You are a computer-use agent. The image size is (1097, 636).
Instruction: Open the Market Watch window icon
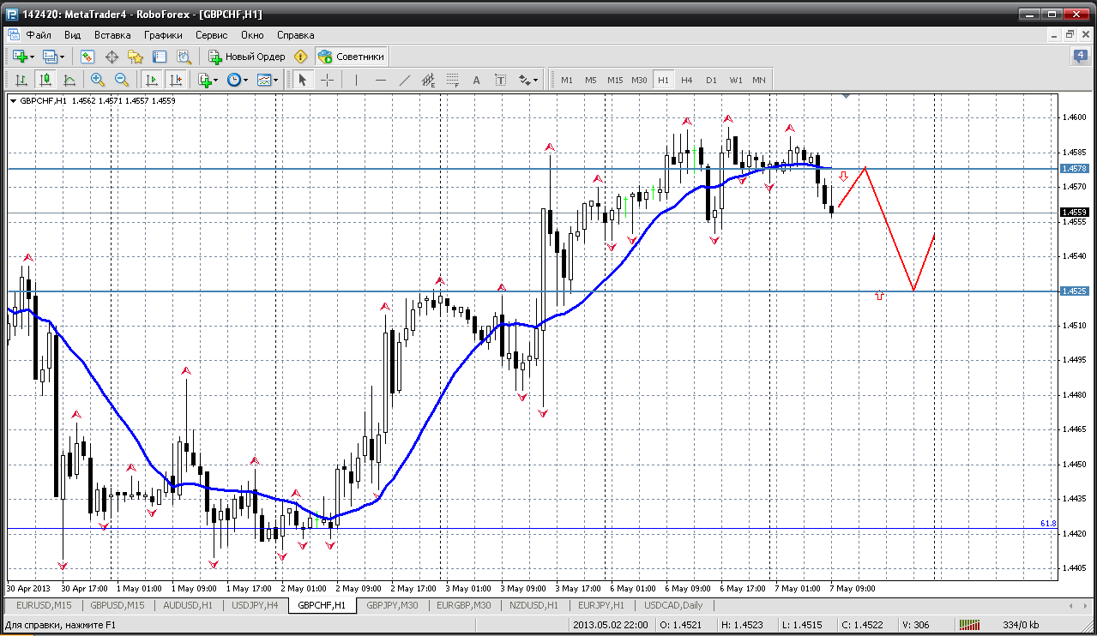(87, 57)
